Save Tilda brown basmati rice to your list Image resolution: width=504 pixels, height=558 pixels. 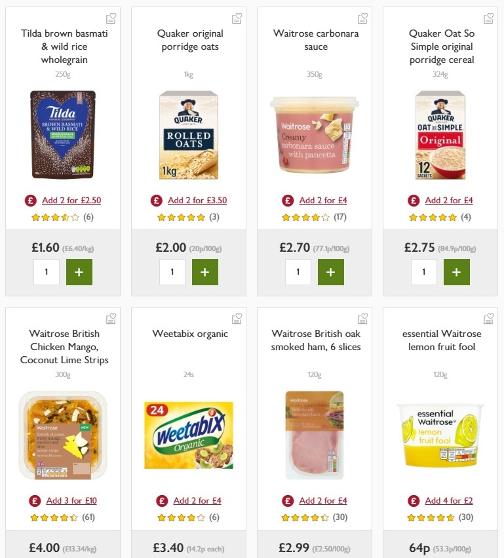coord(111,18)
